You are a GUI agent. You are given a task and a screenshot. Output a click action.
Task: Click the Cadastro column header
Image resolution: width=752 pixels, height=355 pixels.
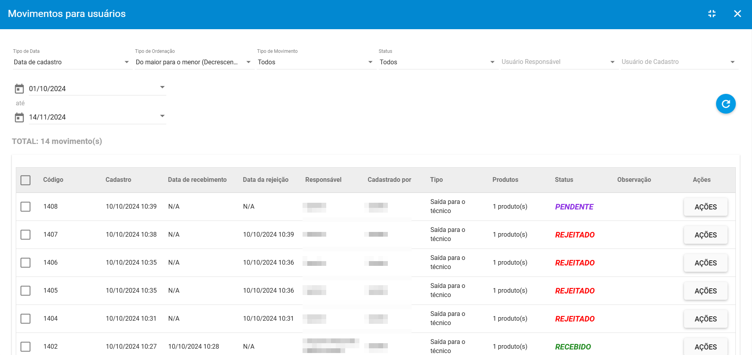[118, 179]
